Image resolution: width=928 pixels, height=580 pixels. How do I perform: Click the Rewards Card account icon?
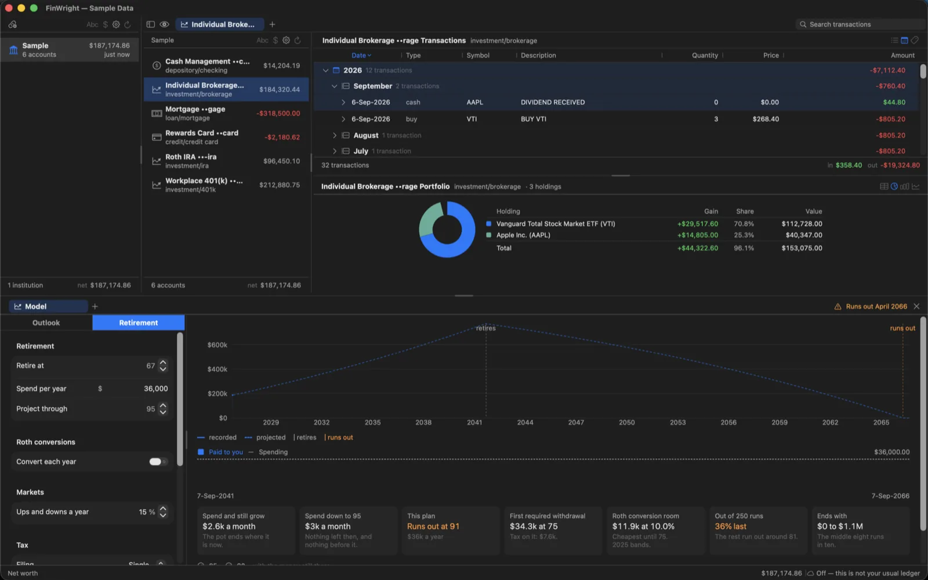coord(157,137)
